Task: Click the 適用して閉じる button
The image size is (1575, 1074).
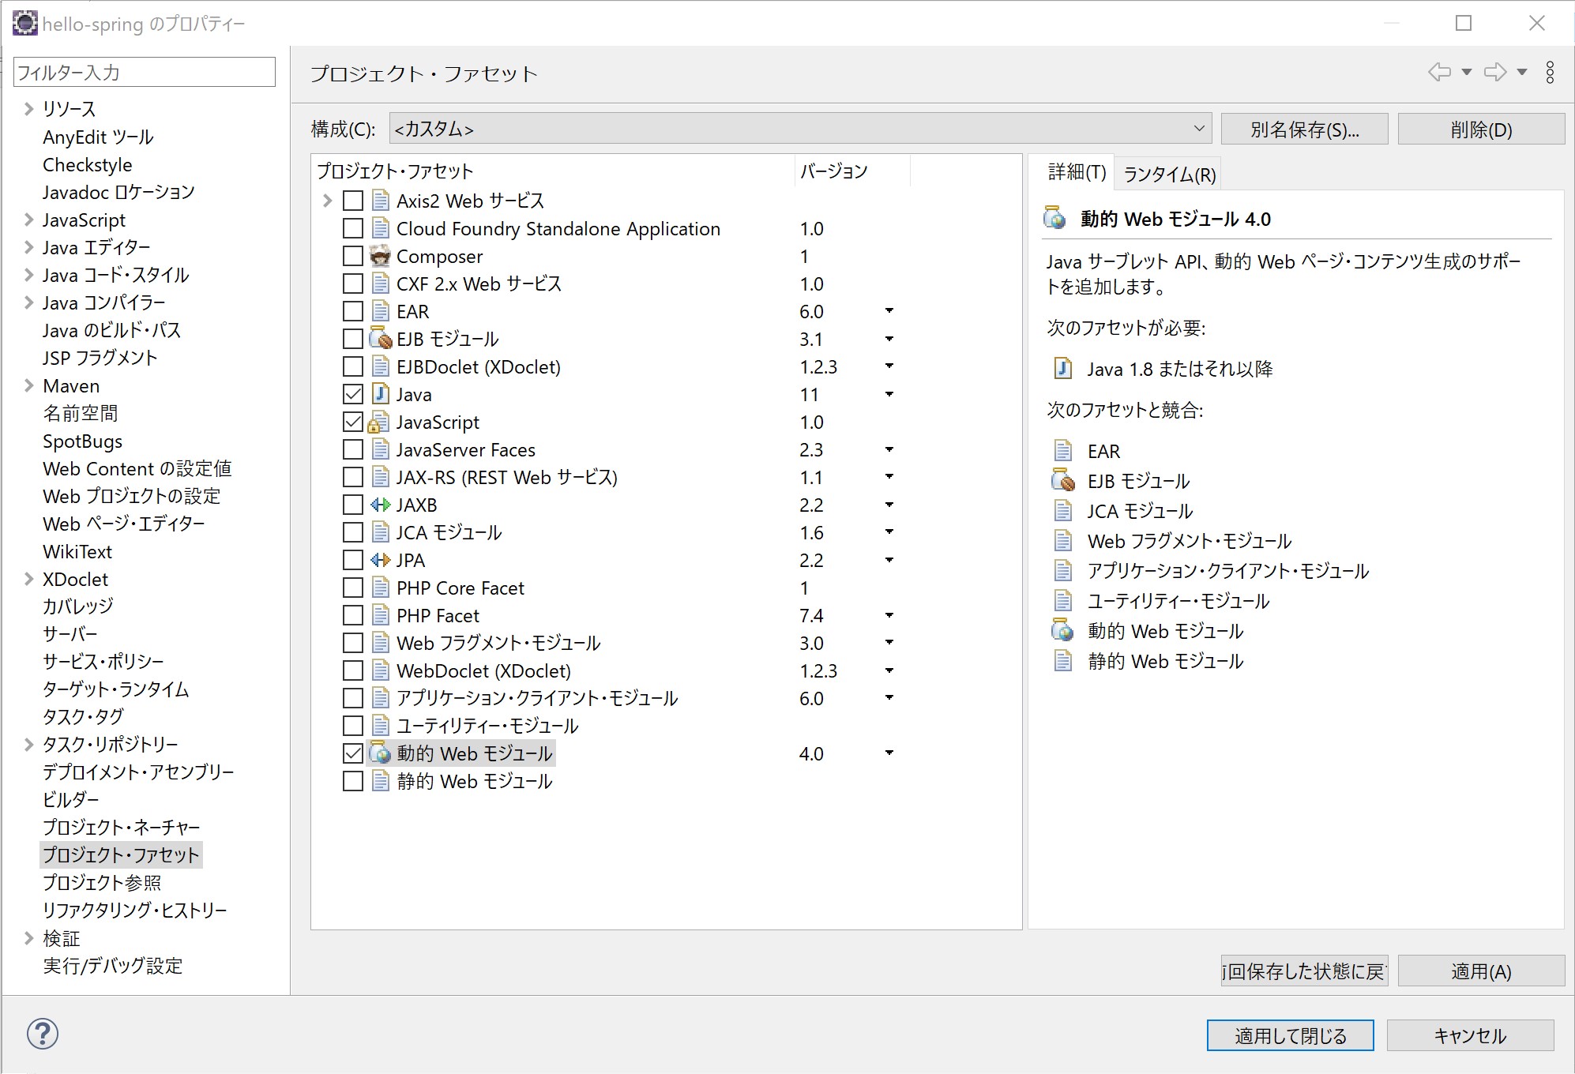Action: [1290, 1035]
